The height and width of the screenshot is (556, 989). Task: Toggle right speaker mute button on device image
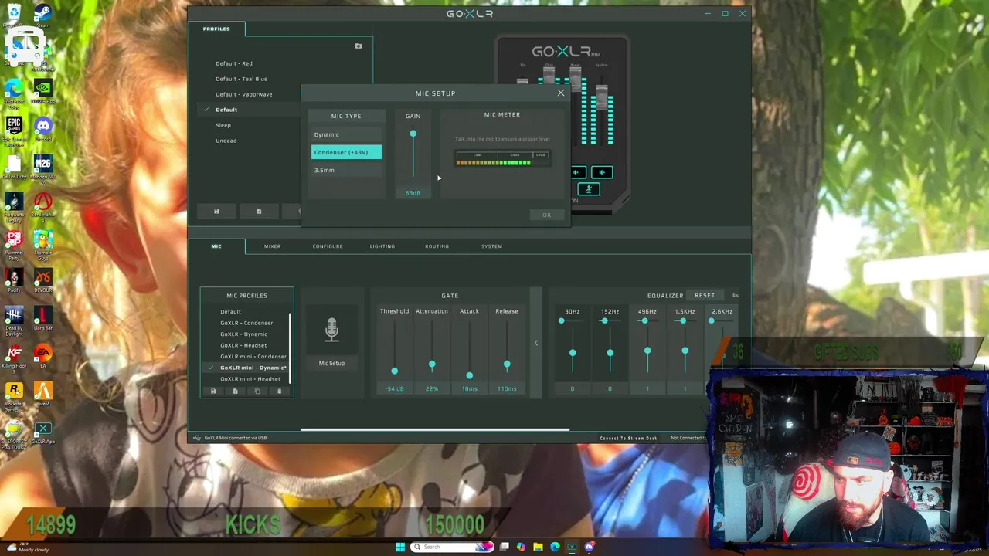click(602, 172)
